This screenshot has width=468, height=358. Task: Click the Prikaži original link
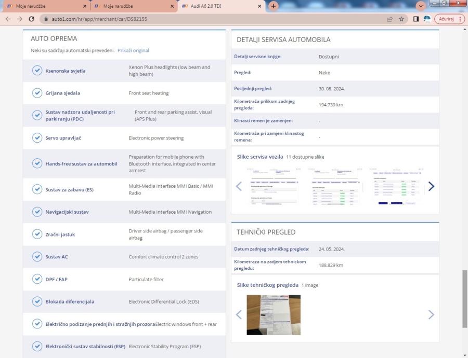[x=133, y=50]
